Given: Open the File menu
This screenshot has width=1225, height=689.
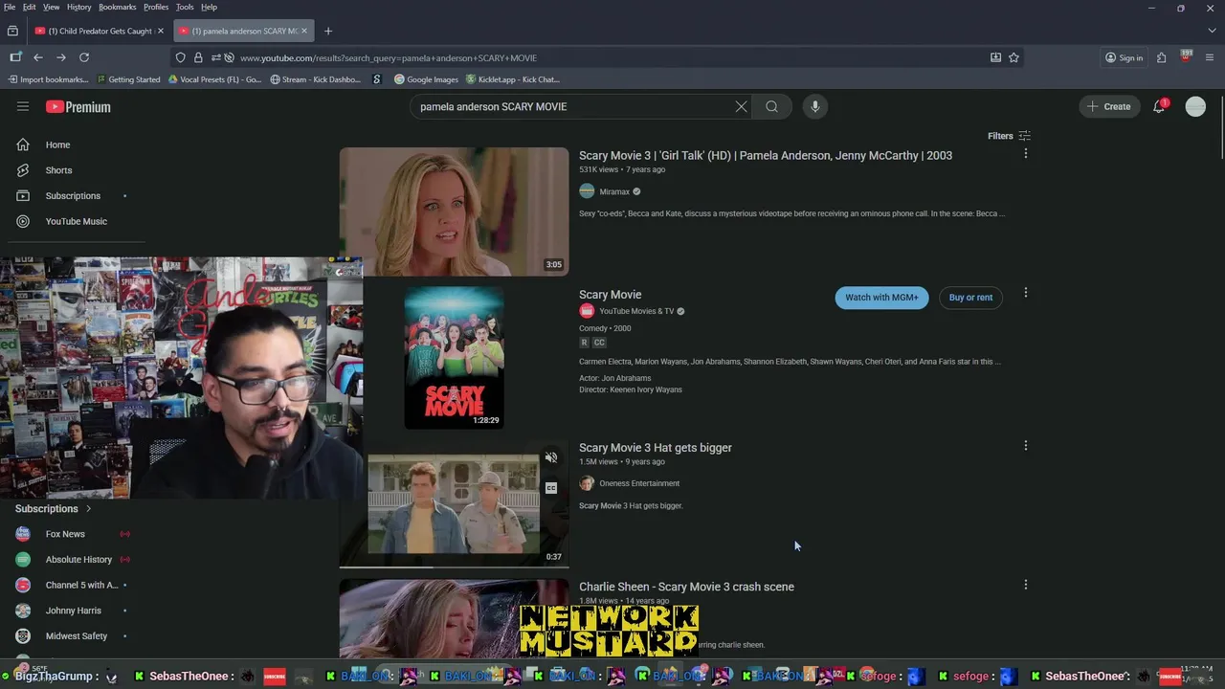Looking at the screenshot, I should click(x=10, y=7).
